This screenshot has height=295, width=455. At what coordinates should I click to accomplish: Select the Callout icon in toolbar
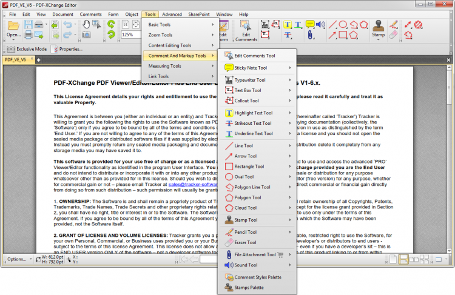[x=275, y=24]
